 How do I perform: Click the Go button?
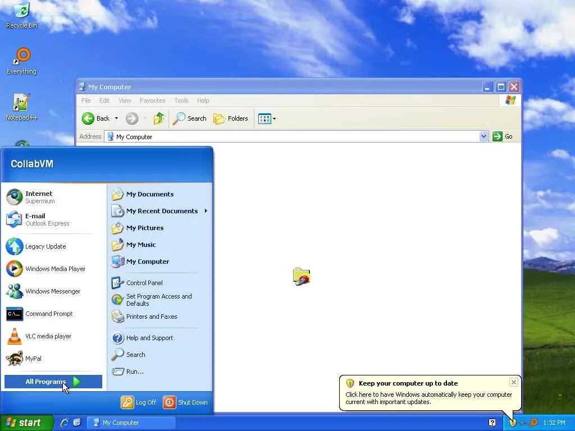coord(503,136)
